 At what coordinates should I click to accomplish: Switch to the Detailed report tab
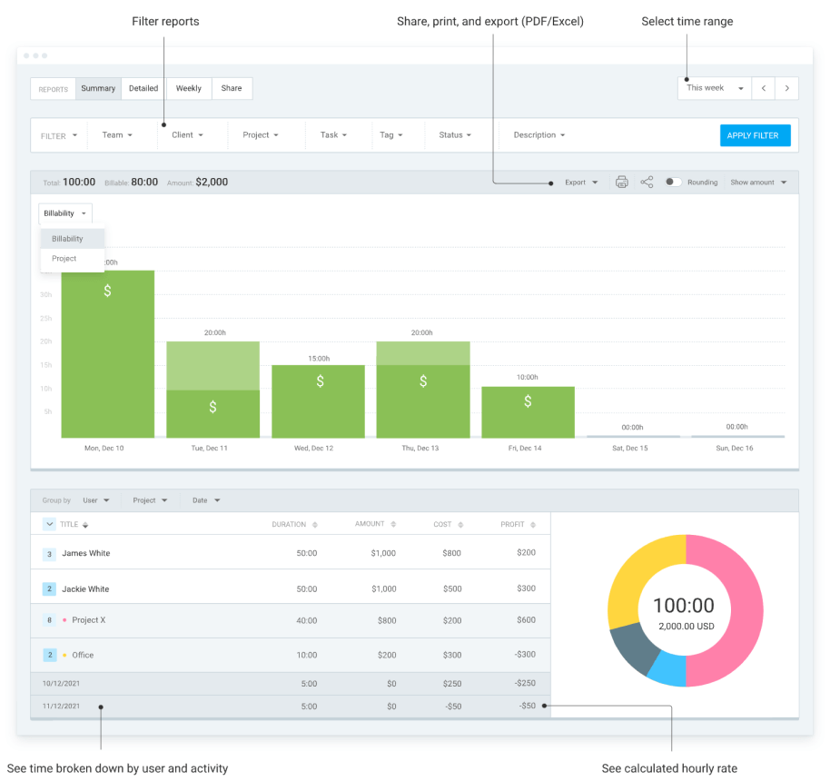pyautogui.click(x=143, y=88)
